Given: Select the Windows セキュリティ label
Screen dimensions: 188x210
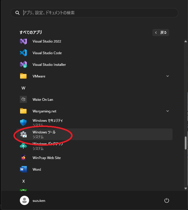Looking at the screenshot, I should pyautogui.click(x=48, y=121).
